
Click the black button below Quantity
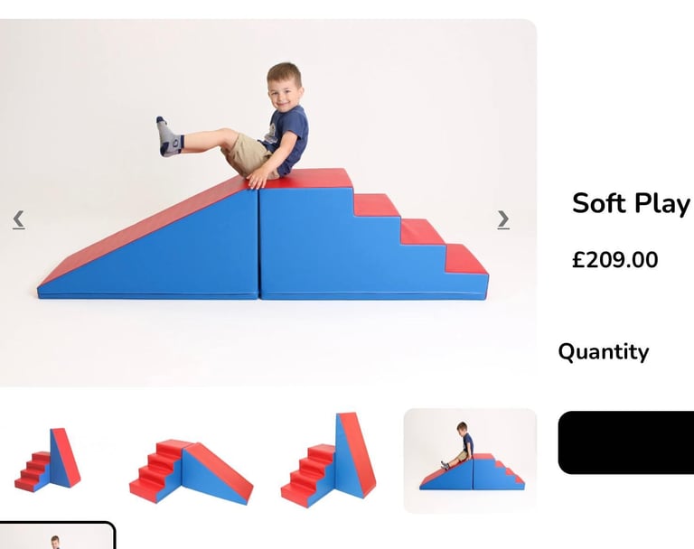pyautogui.click(x=626, y=442)
